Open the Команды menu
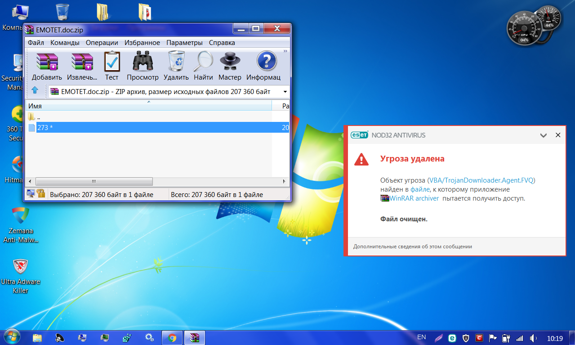 coord(65,43)
